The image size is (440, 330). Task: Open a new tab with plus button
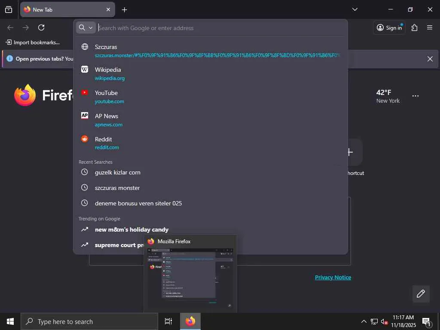[x=124, y=10]
